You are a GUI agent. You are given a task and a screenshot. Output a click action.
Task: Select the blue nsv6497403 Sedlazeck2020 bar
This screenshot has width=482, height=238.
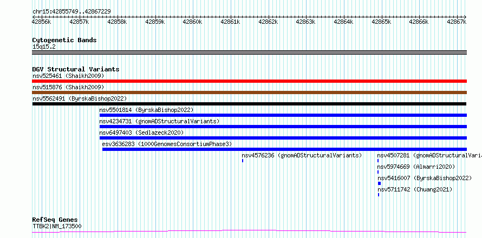283,138
